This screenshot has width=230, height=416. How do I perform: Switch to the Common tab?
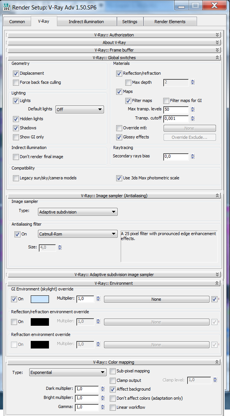click(x=17, y=22)
